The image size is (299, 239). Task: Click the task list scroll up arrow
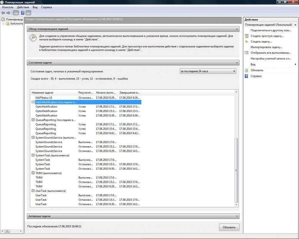pos(236,92)
